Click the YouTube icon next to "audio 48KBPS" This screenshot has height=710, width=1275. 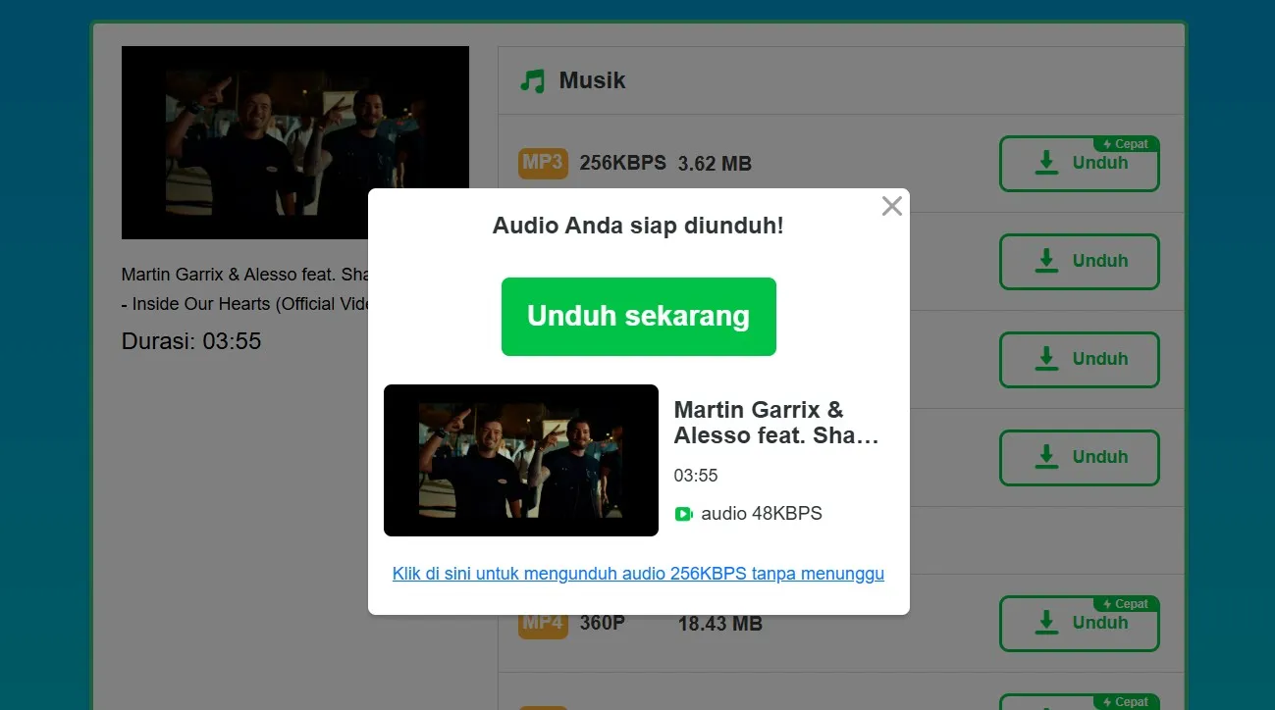tap(683, 513)
